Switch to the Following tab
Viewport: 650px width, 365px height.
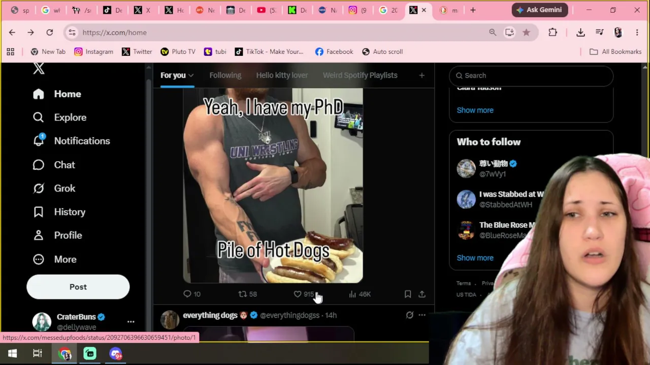coord(225,75)
